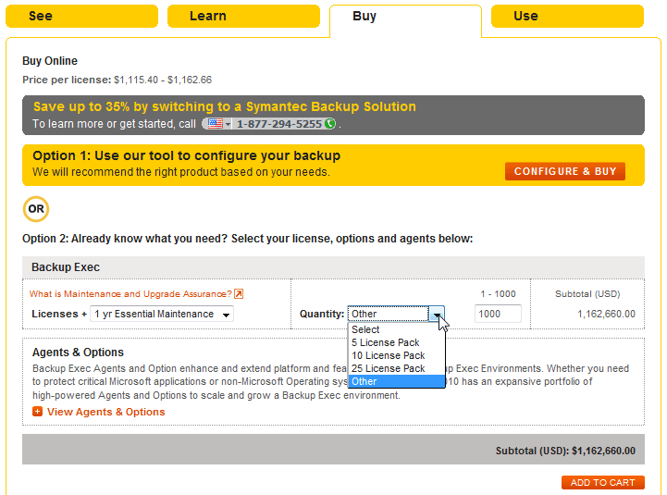Click the external link icon beside Upgrade Assurance
Screen dimensions: 667x495
tap(239, 293)
